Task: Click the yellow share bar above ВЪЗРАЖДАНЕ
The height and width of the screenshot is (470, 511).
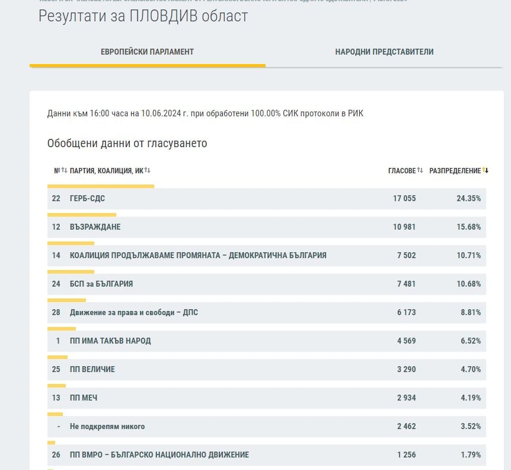Action: coord(82,215)
